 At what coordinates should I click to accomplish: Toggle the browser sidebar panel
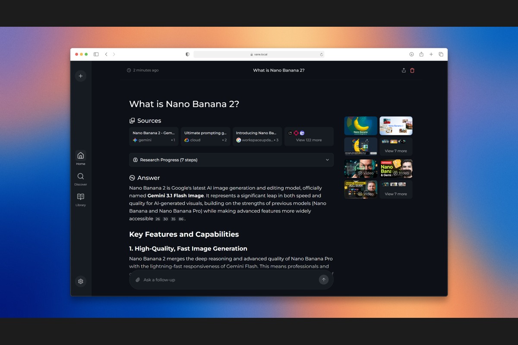(96, 54)
